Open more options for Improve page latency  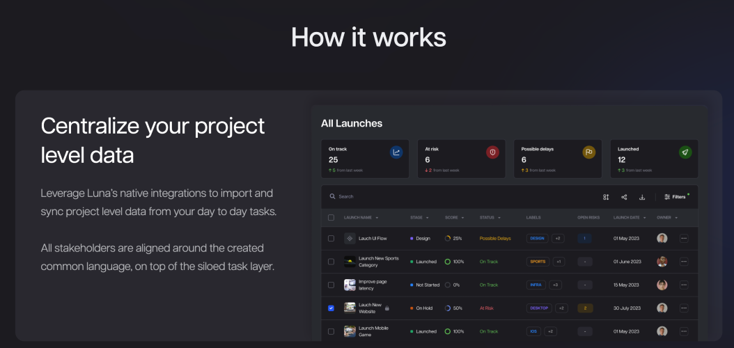[x=684, y=285]
